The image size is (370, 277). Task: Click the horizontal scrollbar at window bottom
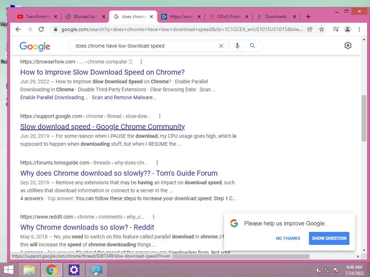pos(241,256)
